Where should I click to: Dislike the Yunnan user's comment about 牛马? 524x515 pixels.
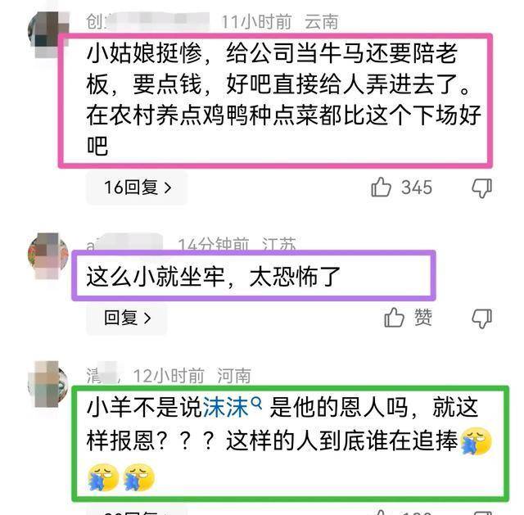tap(482, 187)
